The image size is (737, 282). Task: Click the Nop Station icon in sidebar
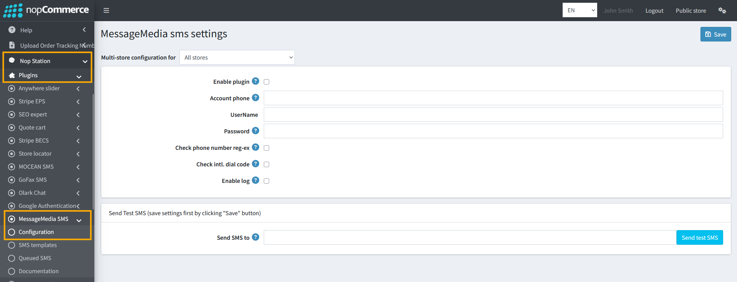click(x=12, y=60)
